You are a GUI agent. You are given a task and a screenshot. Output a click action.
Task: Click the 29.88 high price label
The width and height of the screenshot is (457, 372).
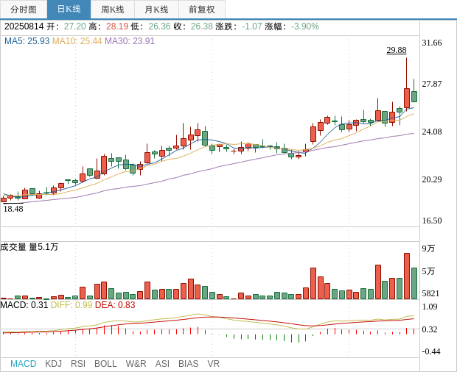click(x=397, y=50)
